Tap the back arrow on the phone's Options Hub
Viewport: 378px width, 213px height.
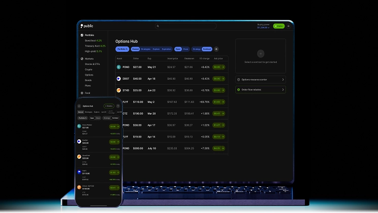79,106
